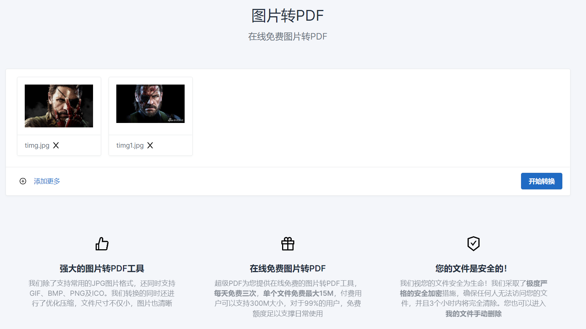Click the 在线免费图片转PDF feature heading
The image size is (586, 329).
(288, 268)
